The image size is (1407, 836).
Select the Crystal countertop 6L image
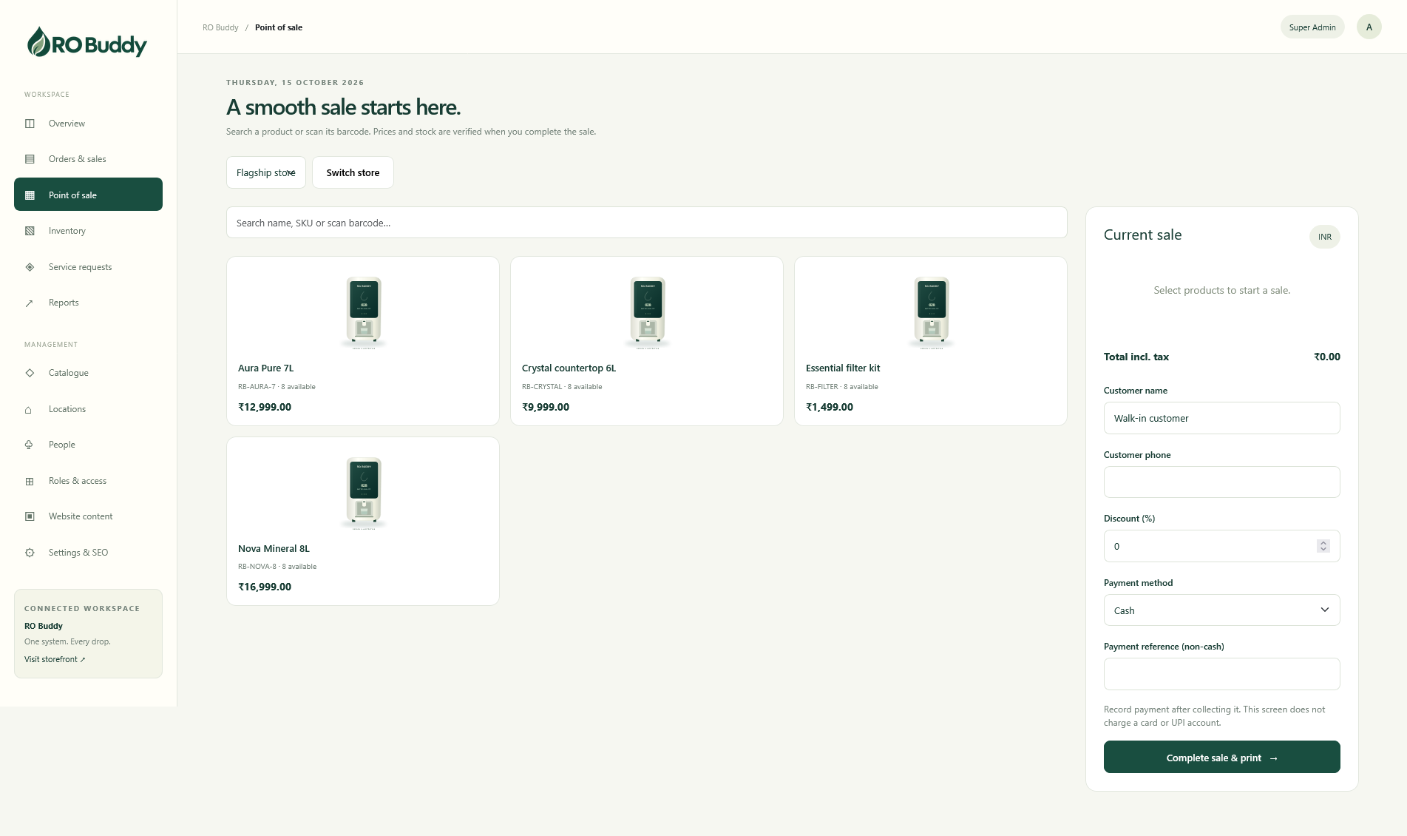[648, 311]
